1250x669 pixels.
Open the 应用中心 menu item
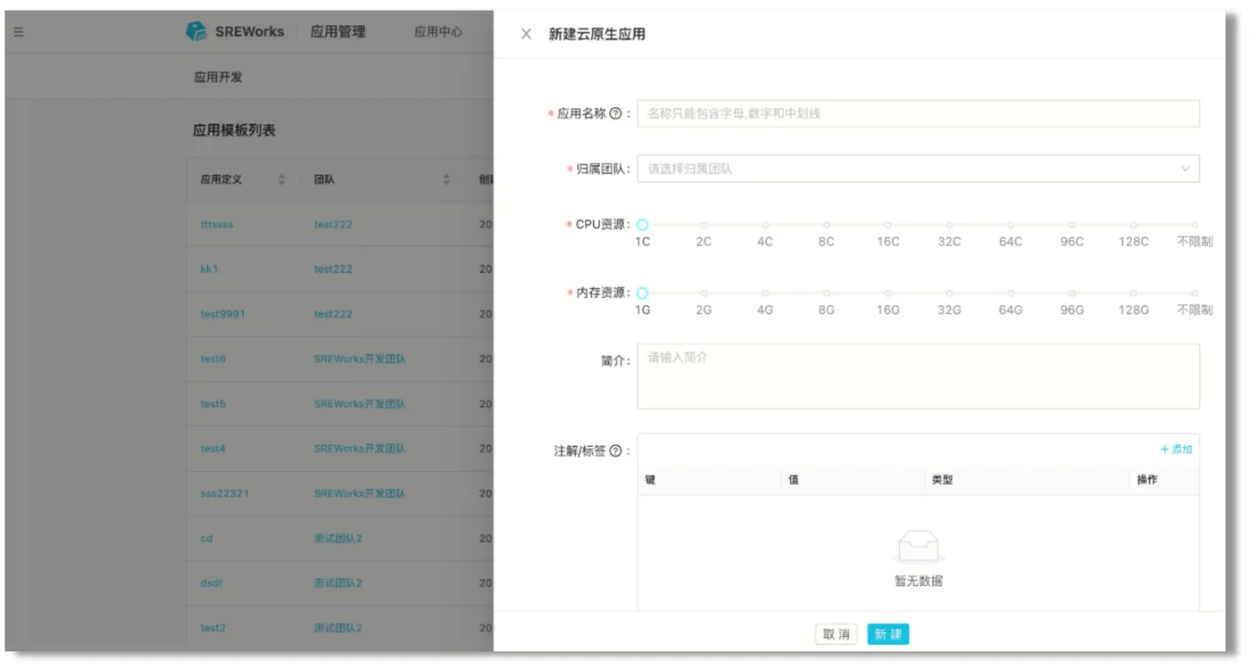[x=437, y=31]
